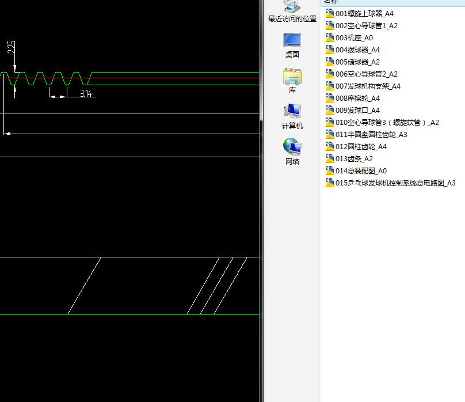
Task: Click the 3.14 dimension text in drawing
Action: [x=86, y=93]
